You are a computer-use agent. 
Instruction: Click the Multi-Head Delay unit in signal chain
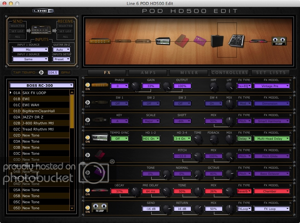pyautogui.click(x=162, y=41)
